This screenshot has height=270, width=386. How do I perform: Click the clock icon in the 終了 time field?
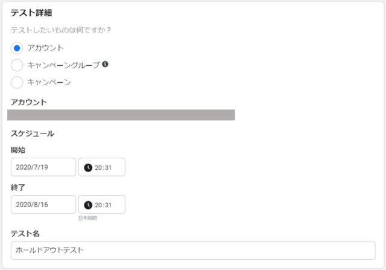click(88, 204)
